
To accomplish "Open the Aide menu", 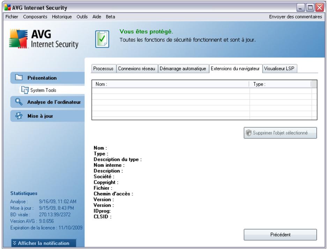I will [97, 17].
